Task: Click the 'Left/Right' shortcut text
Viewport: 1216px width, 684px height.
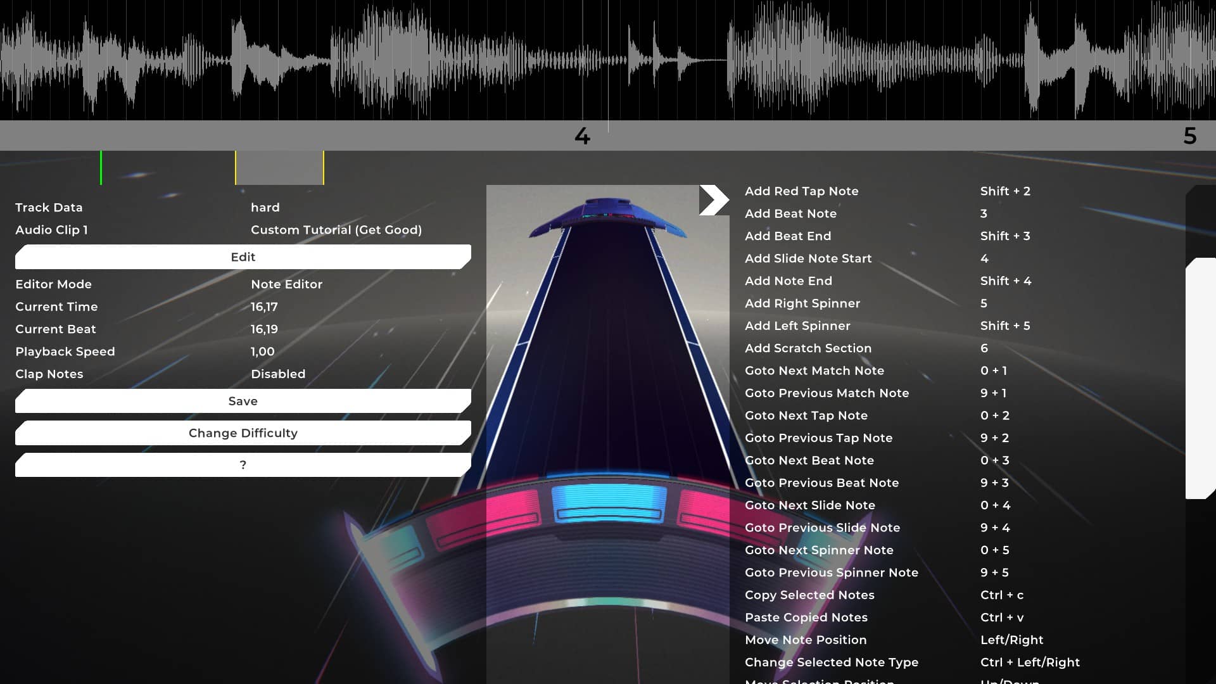Action: coord(1012,640)
